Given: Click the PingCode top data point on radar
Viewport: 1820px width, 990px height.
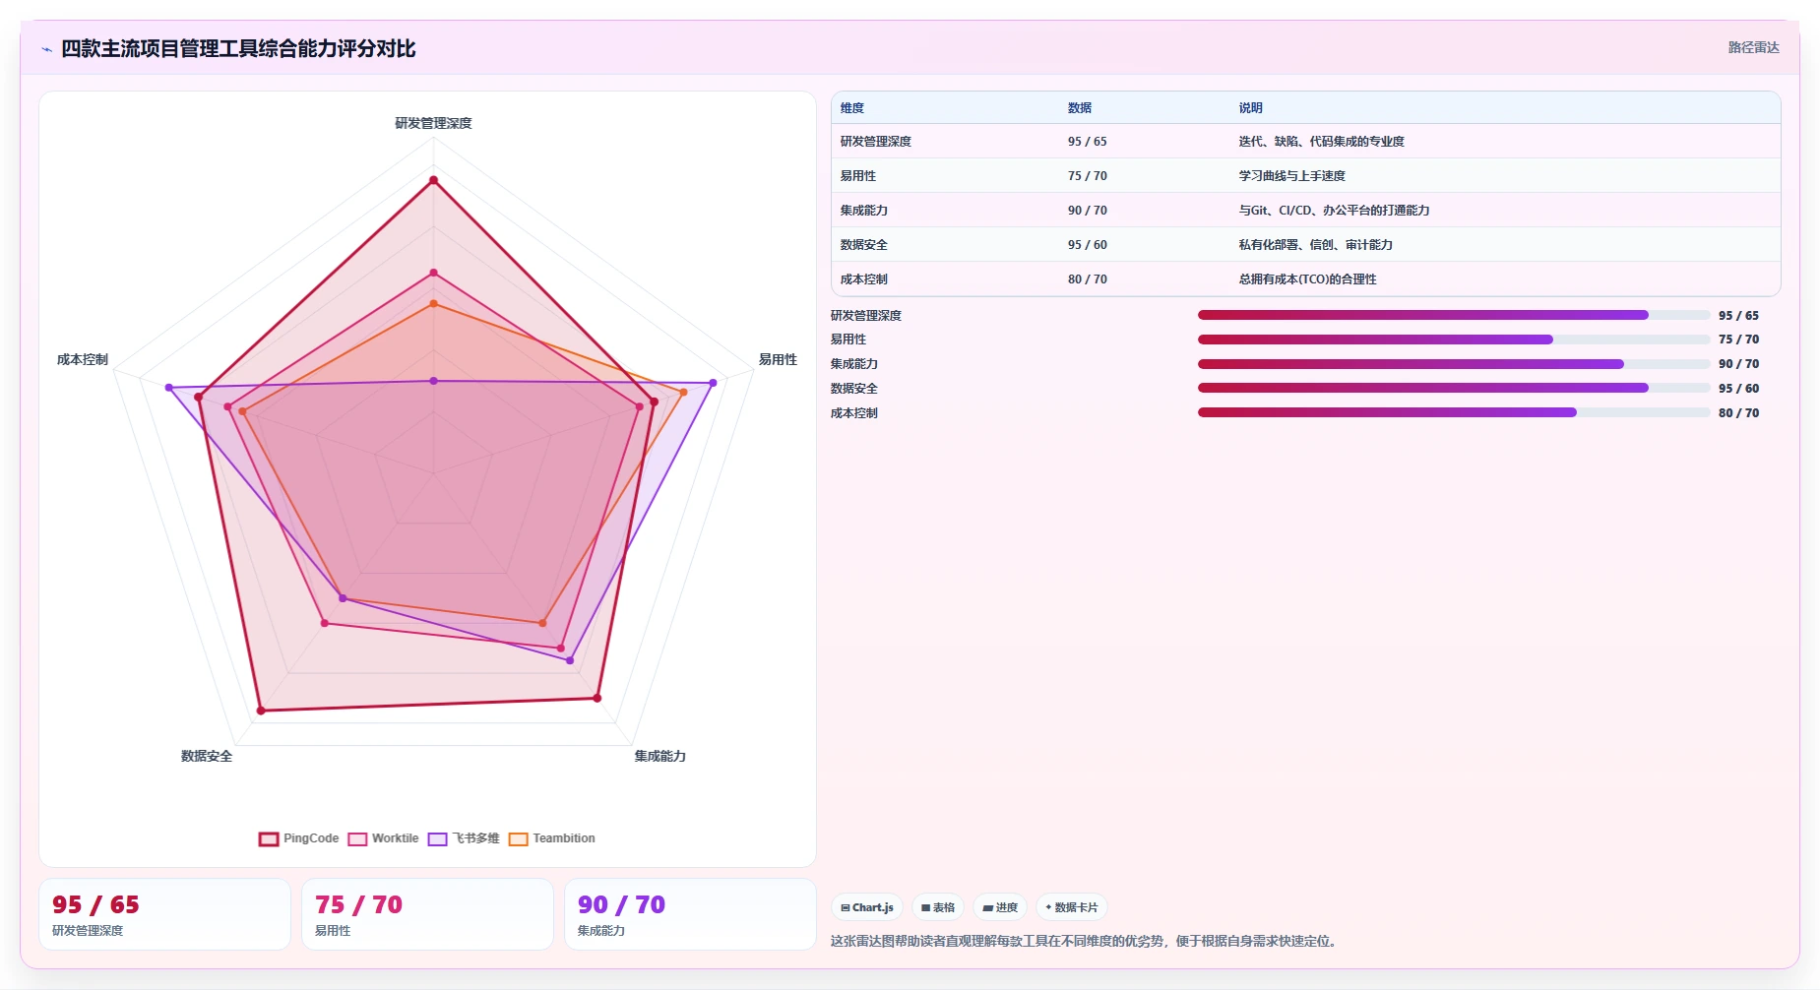Looking at the screenshot, I should (433, 180).
